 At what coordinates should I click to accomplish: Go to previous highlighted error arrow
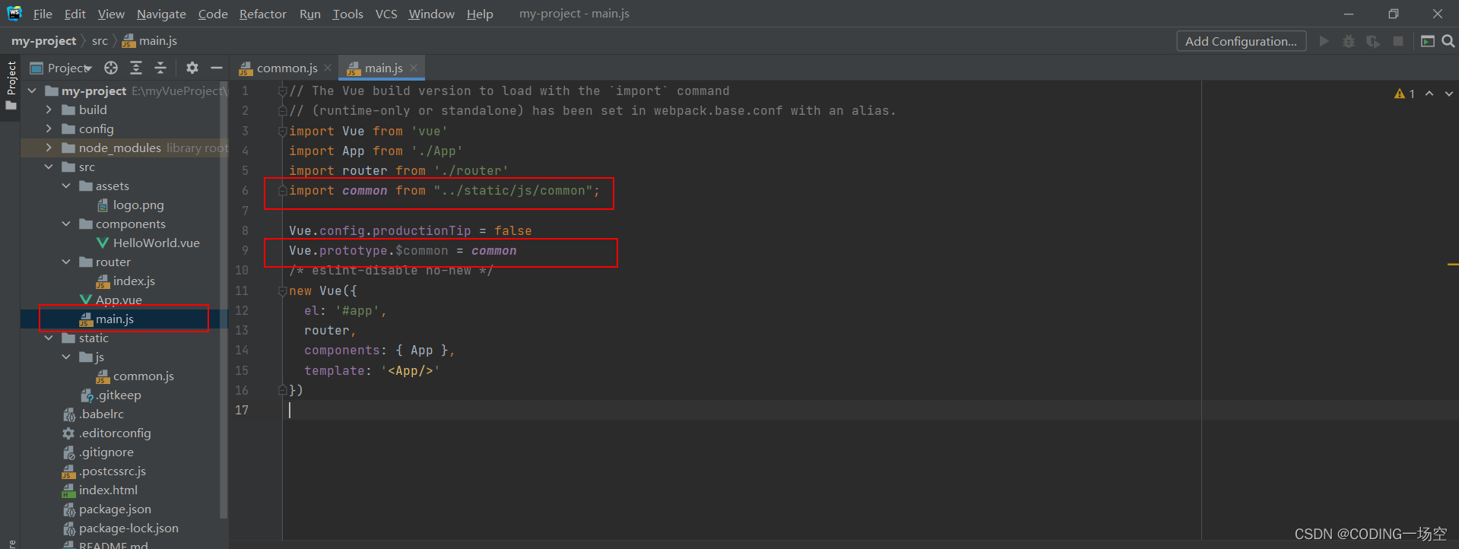click(1429, 94)
